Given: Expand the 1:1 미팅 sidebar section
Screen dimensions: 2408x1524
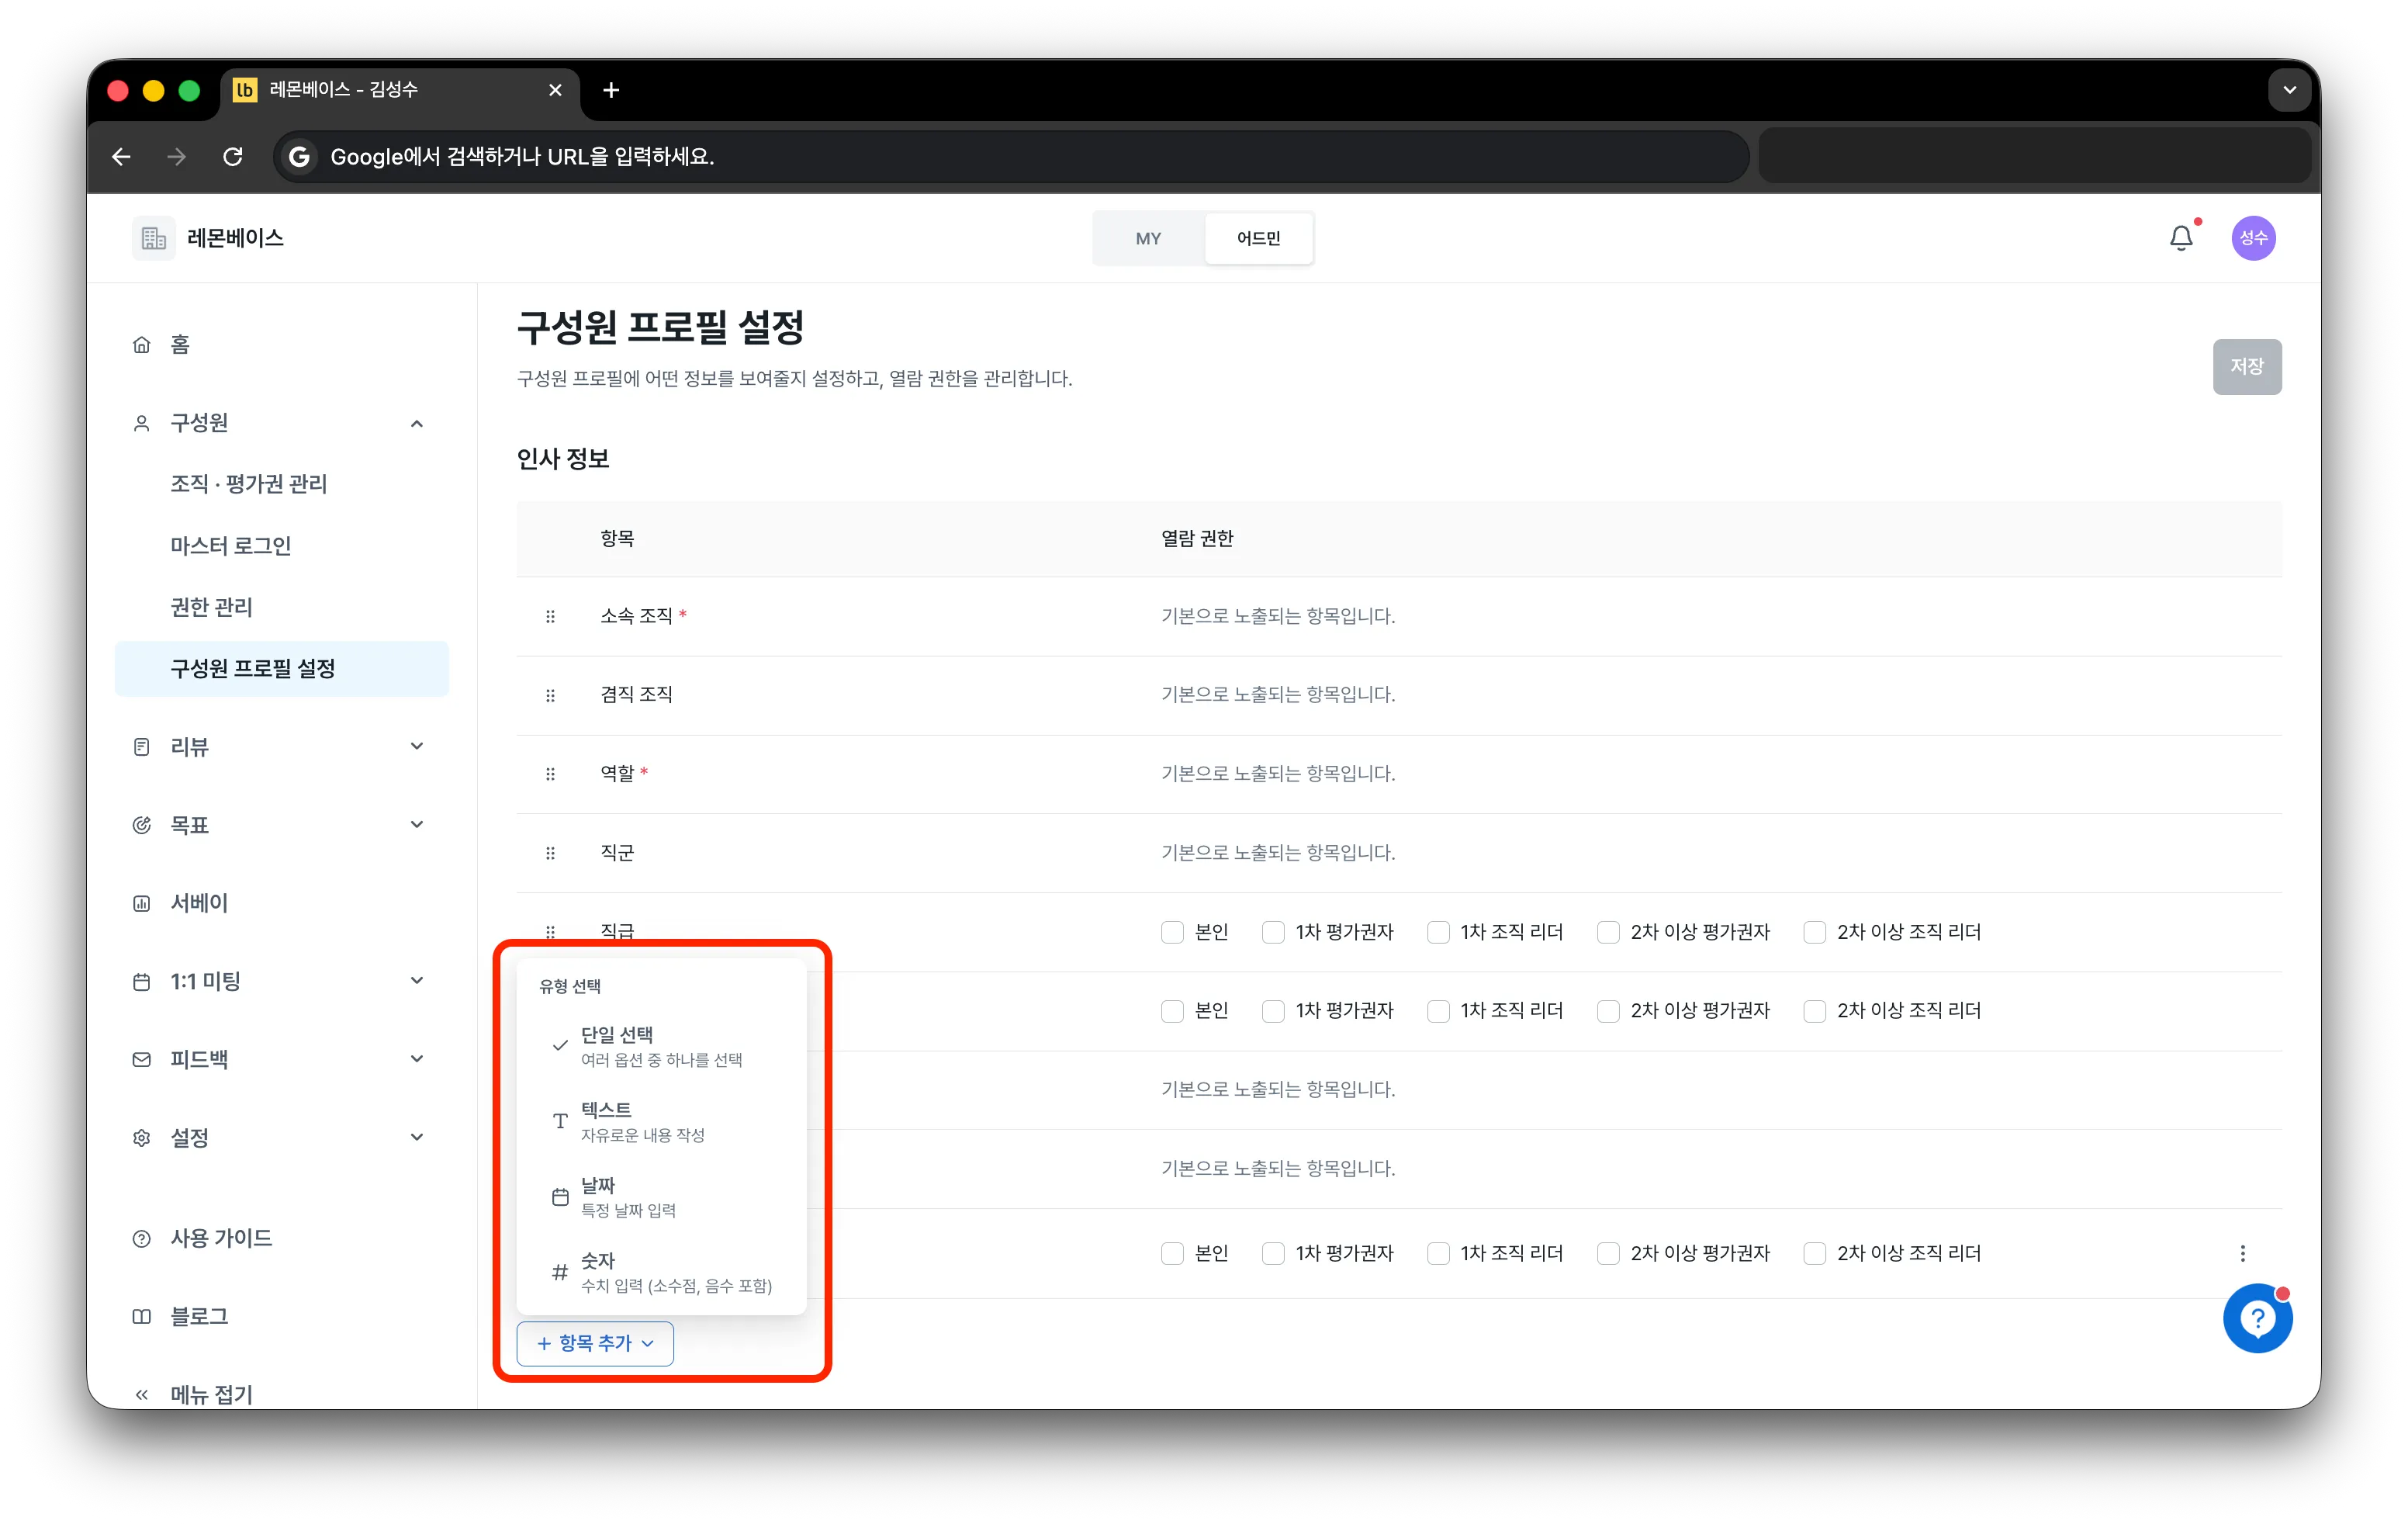Looking at the screenshot, I should 417,980.
